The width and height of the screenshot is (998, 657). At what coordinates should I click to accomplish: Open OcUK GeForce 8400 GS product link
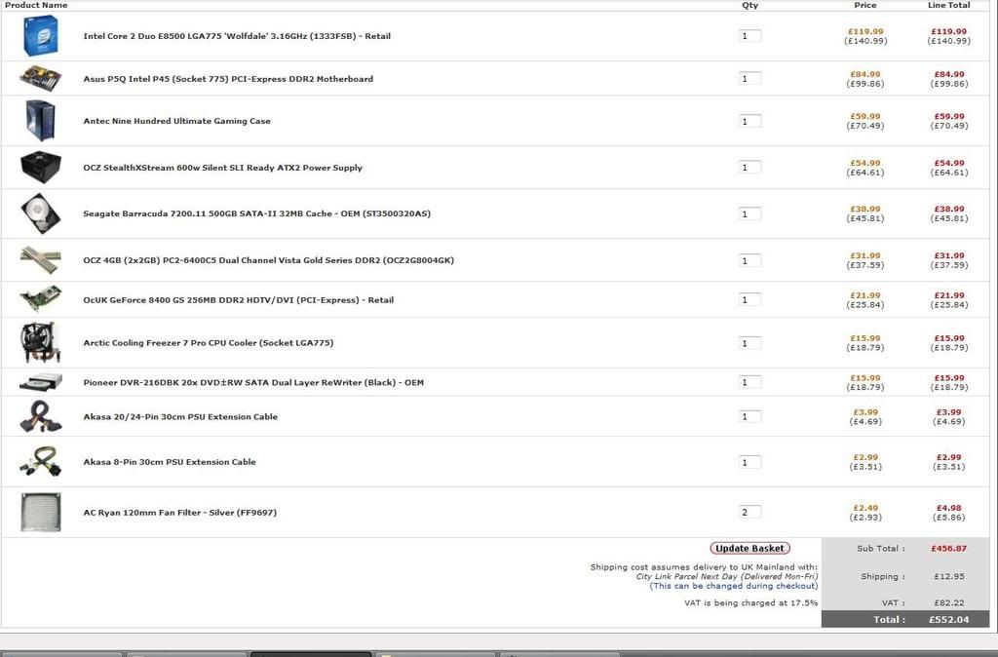click(239, 300)
